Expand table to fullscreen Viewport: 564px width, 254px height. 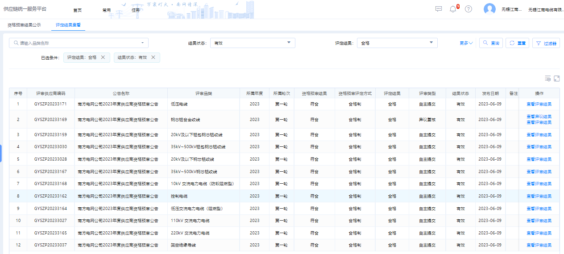pyautogui.click(x=556, y=79)
